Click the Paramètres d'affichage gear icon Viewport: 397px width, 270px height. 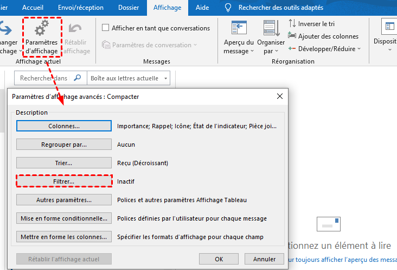pos(42,29)
